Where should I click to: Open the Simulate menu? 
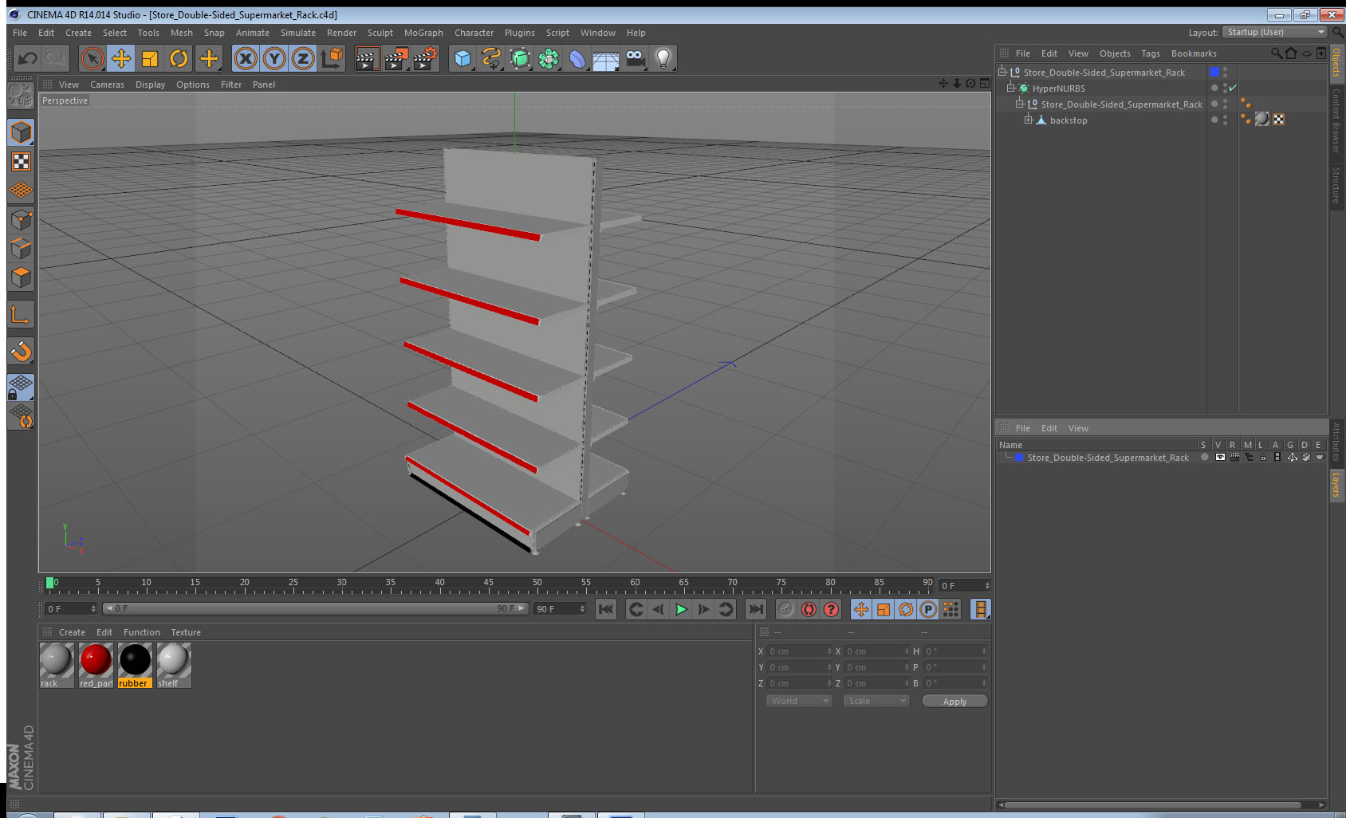(298, 33)
